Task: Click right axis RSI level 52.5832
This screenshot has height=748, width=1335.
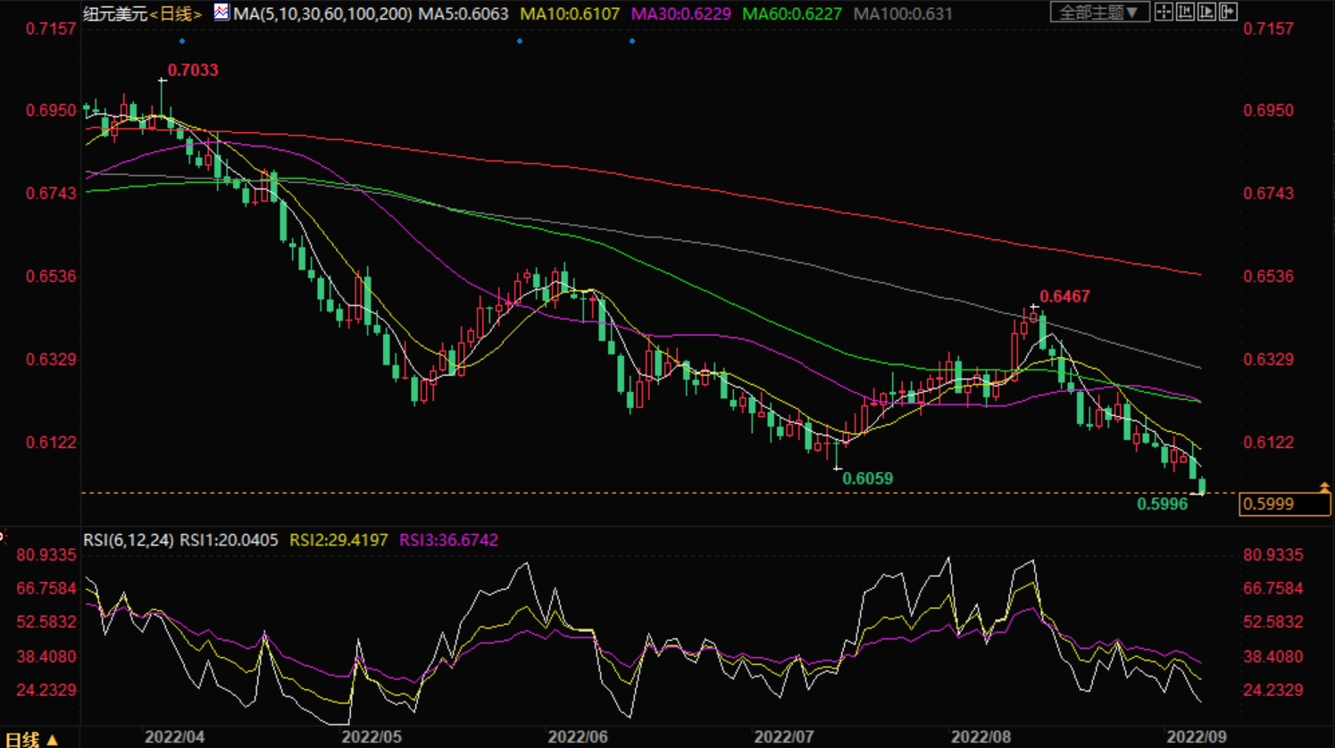Action: coord(1273,622)
